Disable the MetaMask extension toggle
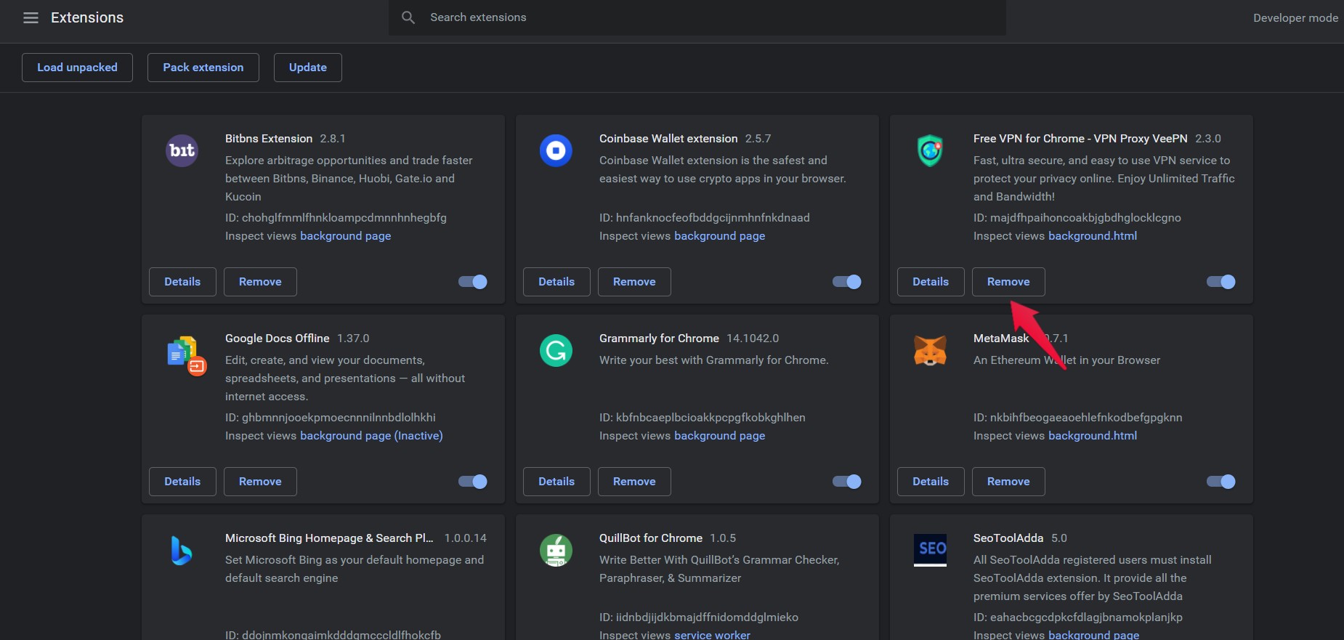 1221,482
